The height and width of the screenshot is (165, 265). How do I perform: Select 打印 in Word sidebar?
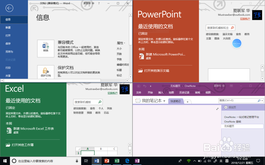coord(14,68)
